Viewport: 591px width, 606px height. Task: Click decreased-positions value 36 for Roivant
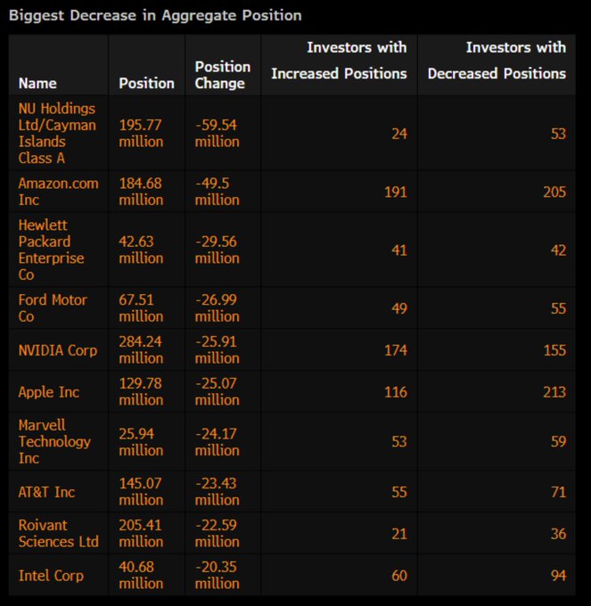[559, 534]
